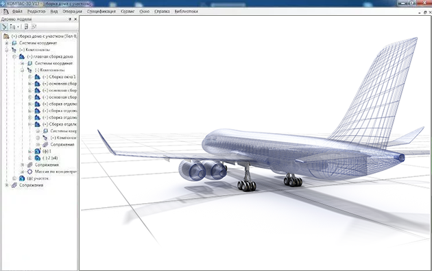Click coordinate icon beside Системы коор

coord(45,131)
